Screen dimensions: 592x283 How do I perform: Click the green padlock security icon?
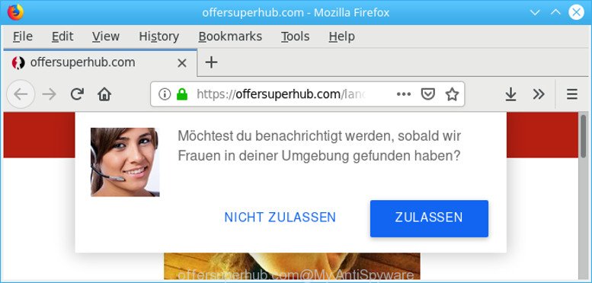coord(182,94)
